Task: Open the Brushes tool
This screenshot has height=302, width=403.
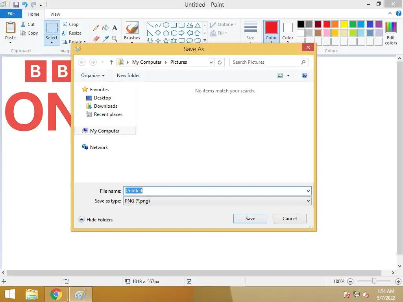Action: (132, 31)
